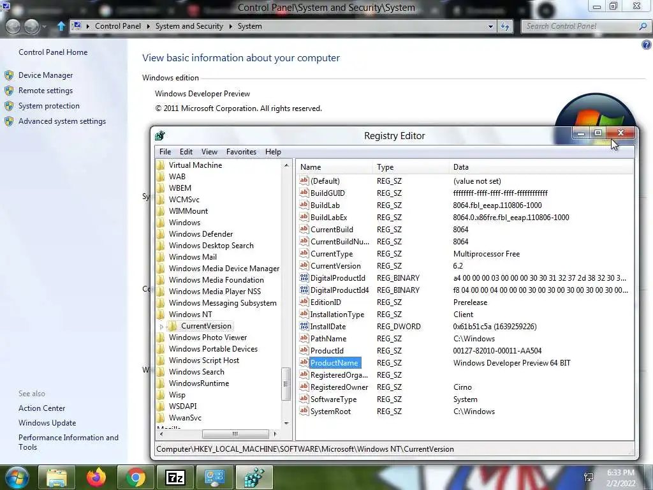
Task: Select the Virtual Machine key
Action: (x=195, y=165)
